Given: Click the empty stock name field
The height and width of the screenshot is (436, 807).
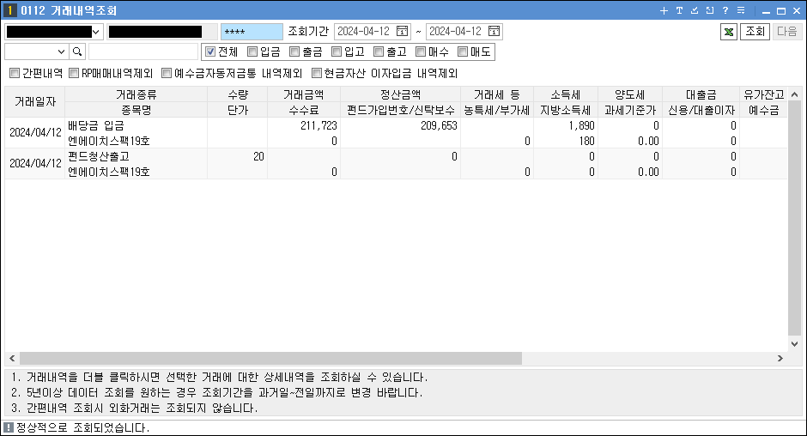Looking at the screenshot, I should click(x=143, y=51).
